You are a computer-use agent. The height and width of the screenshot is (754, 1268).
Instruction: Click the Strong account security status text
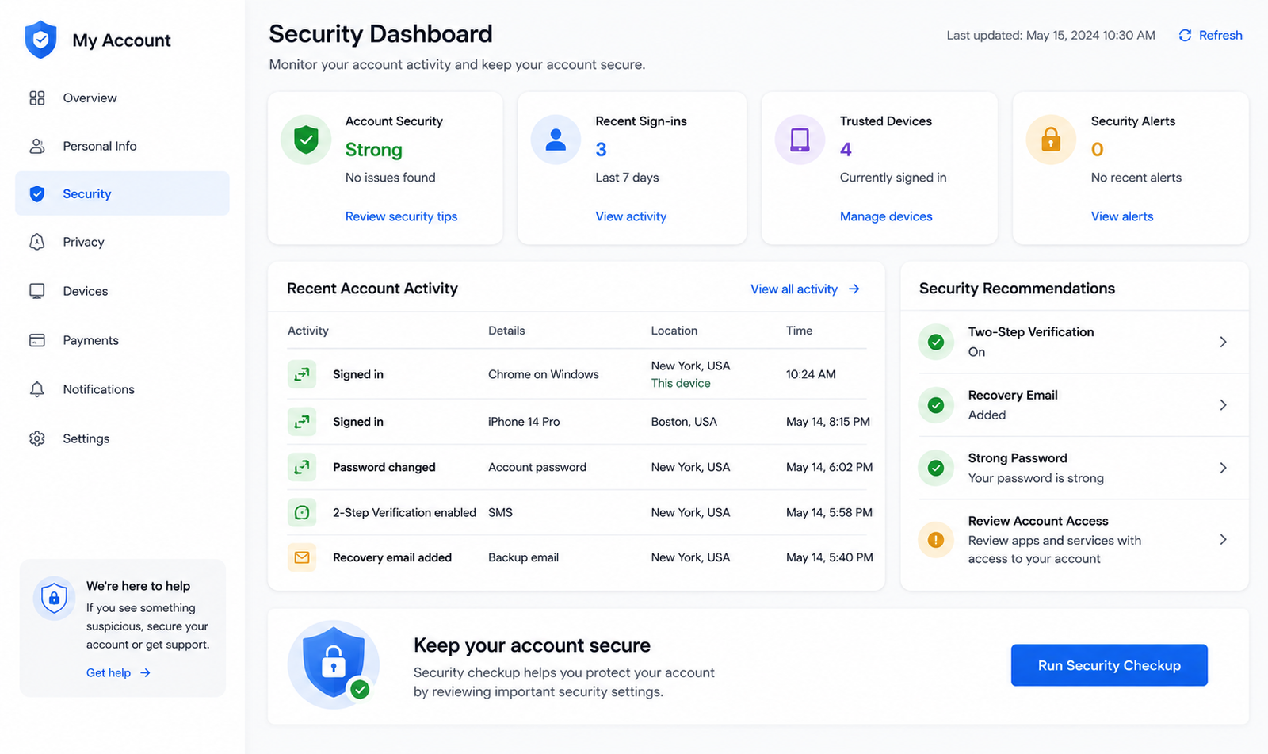pyautogui.click(x=374, y=150)
